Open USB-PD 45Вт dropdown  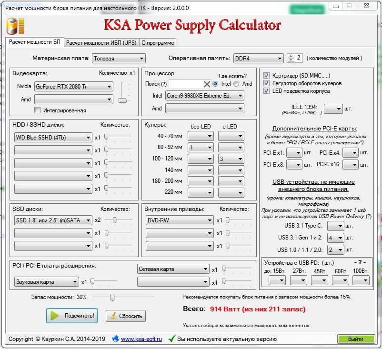pos(320,280)
